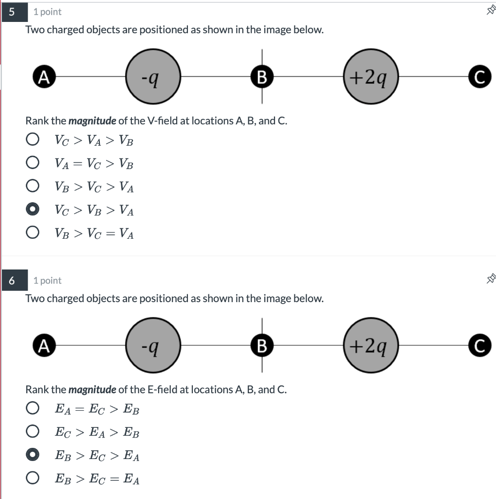Image resolution: width=496 pixels, height=499 pixels.
Task: Click the selected VC > VB > VA option
Action: pyautogui.click(x=32, y=209)
